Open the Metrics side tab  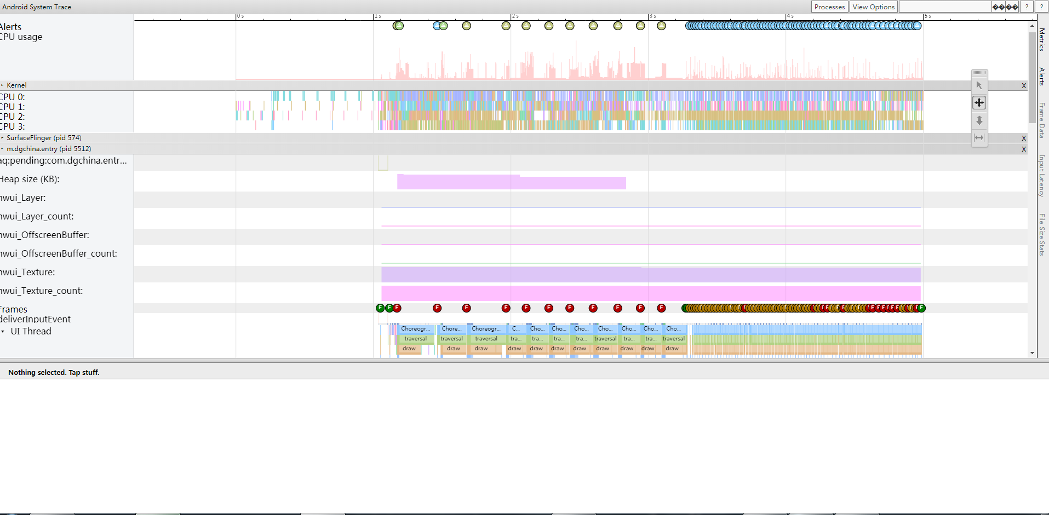tap(1042, 39)
